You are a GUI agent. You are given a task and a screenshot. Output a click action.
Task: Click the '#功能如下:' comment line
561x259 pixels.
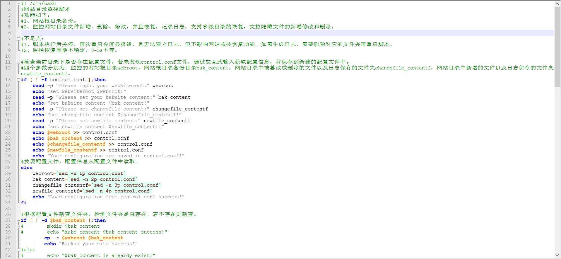tap(35, 15)
